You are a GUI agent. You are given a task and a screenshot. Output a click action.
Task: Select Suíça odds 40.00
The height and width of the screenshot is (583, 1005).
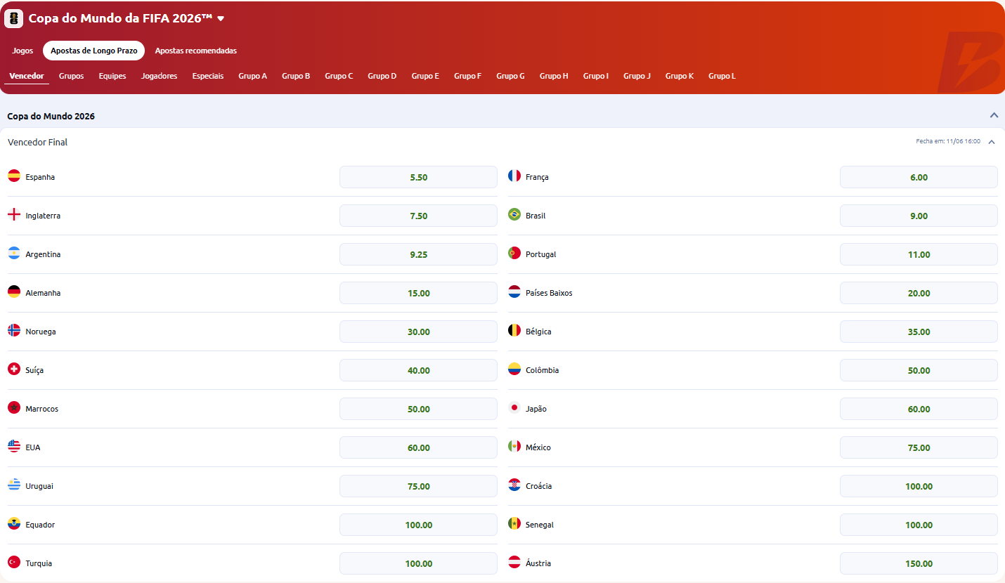(x=418, y=370)
